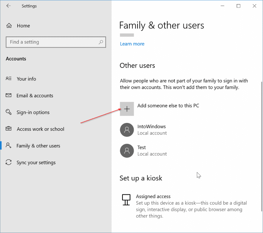Viewport: 263px width, 233px height.
Task: Go back with the Settings back arrow
Action: click(x=8, y=6)
